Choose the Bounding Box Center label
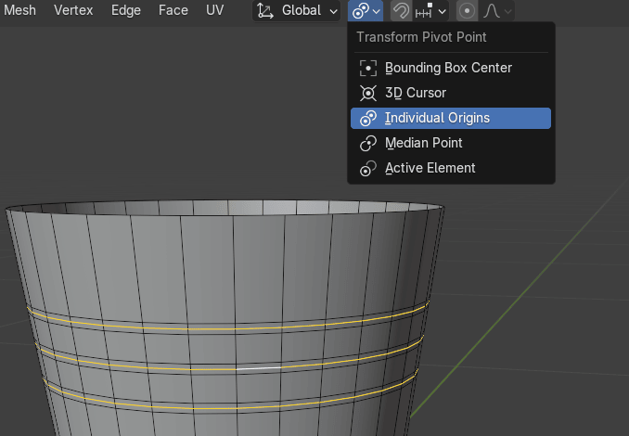 coord(448,68)
